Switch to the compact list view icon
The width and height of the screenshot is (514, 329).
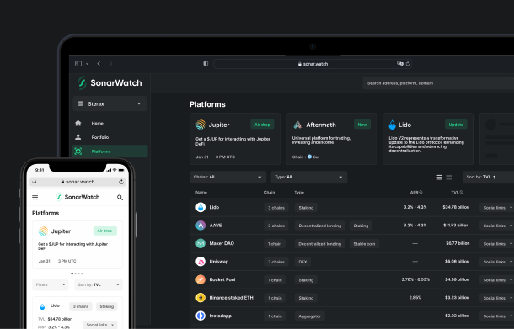[x=439, y=177]
